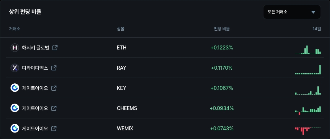Open the 모든 거래소 exchange dropdown
This screenshot has height=139, width=330.
click(292, 12)
